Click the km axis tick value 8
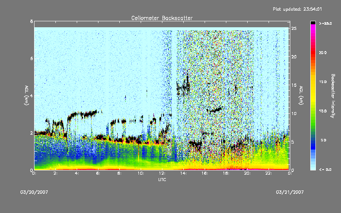The image size is (341, 213). click(32, 21)
